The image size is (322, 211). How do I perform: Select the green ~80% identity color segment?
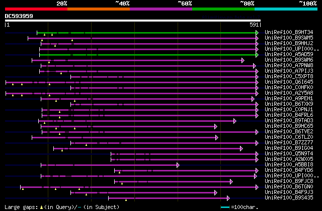223,9
